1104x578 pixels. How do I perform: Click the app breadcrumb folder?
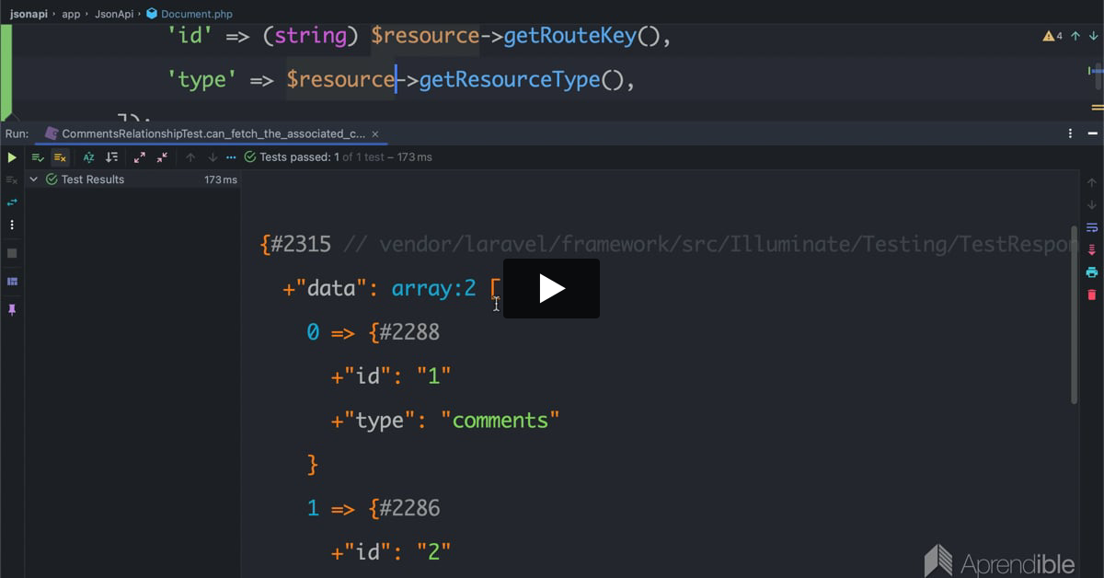tap(71, 14)
